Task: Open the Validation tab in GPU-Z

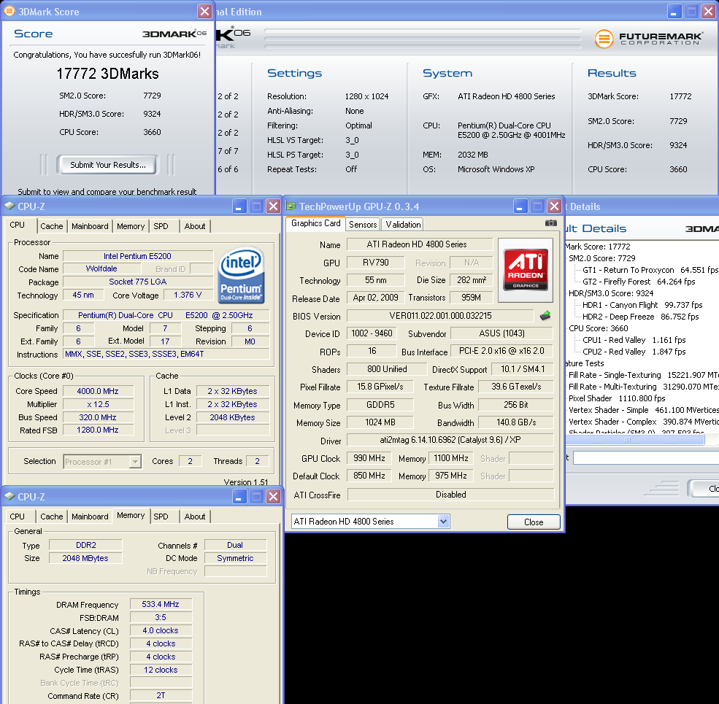Action: (403, 225)
